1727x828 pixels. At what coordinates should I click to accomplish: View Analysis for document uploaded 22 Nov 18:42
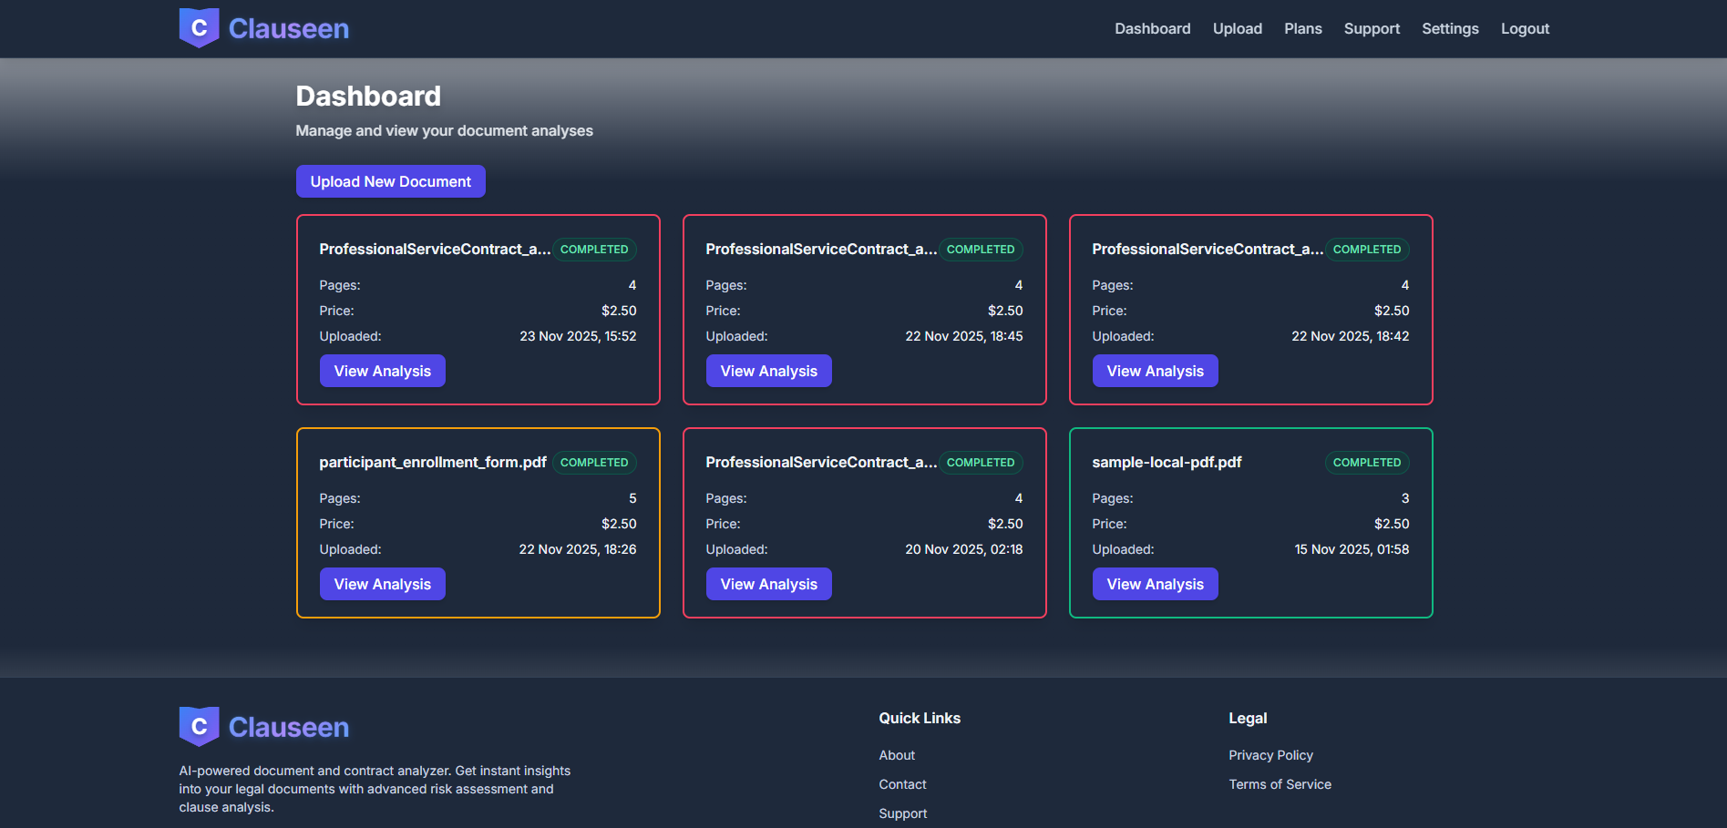click(x=1156, y=371)
